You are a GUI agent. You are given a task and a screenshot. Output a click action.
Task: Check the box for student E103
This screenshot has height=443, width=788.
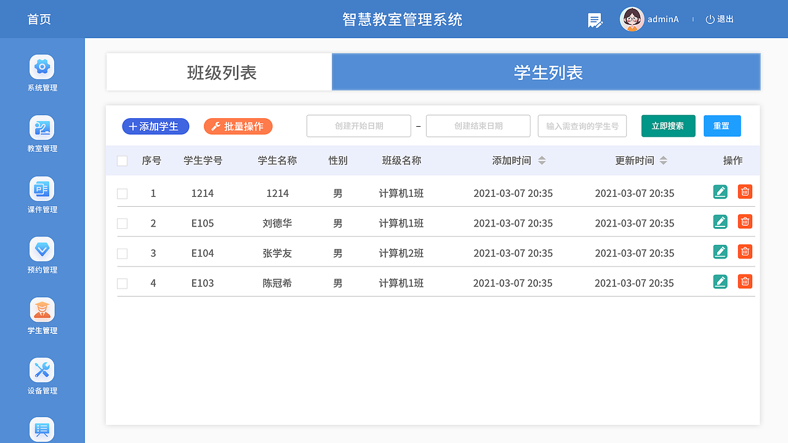[122, 284]
